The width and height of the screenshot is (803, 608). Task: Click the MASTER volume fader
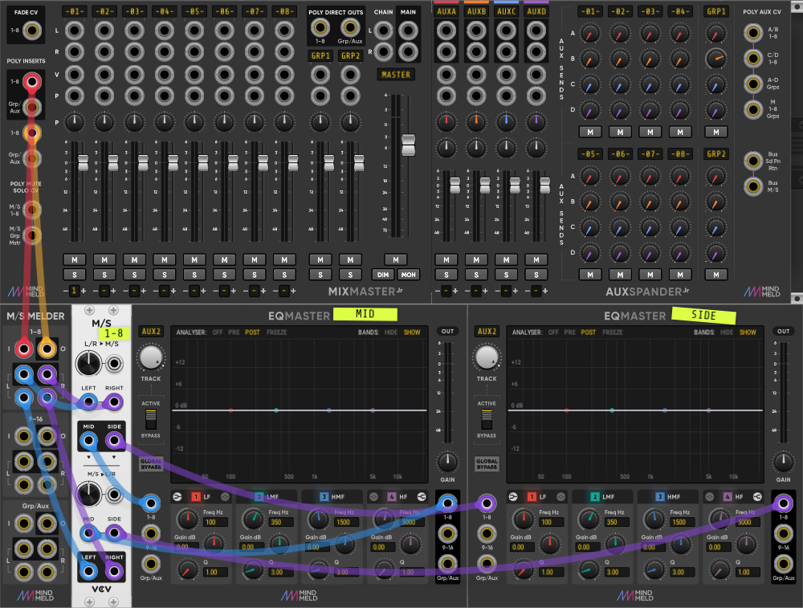tap(408, 145)
